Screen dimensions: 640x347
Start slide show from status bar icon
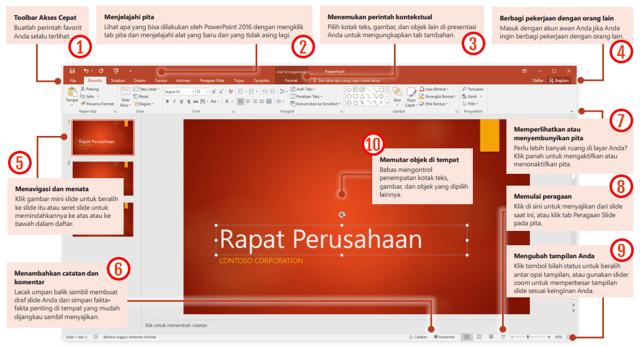(x=503, y=337)
